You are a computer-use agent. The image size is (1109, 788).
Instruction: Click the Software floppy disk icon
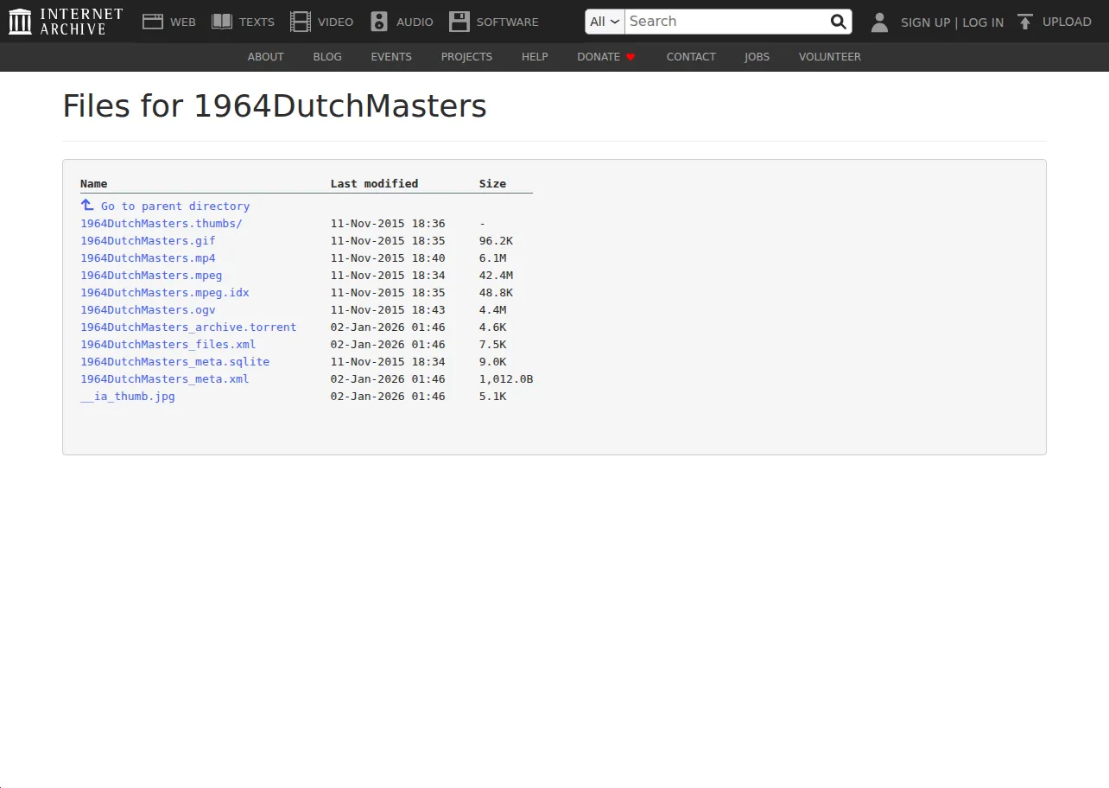(459, 22)
